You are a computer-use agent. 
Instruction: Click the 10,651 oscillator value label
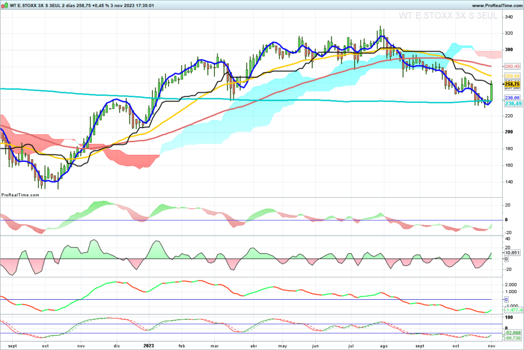[x=512, y=253]
